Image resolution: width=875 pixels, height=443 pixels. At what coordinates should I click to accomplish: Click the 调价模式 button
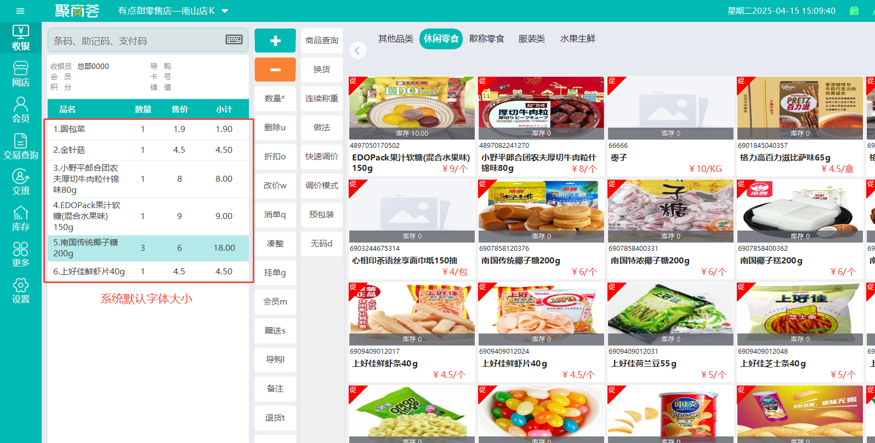[322, 186]
